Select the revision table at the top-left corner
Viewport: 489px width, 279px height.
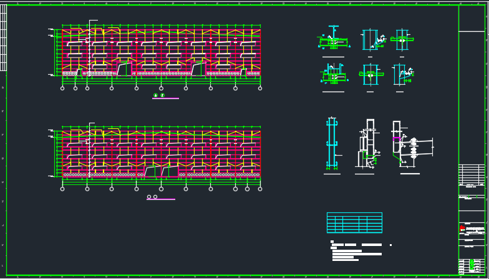pos(4,37)
